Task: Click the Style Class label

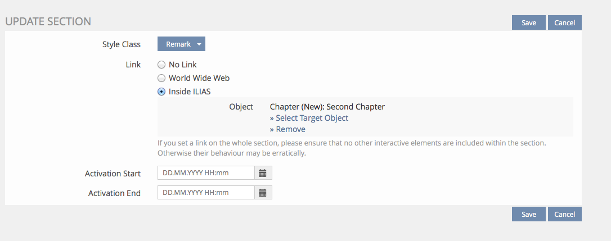Action: (122, 44)
